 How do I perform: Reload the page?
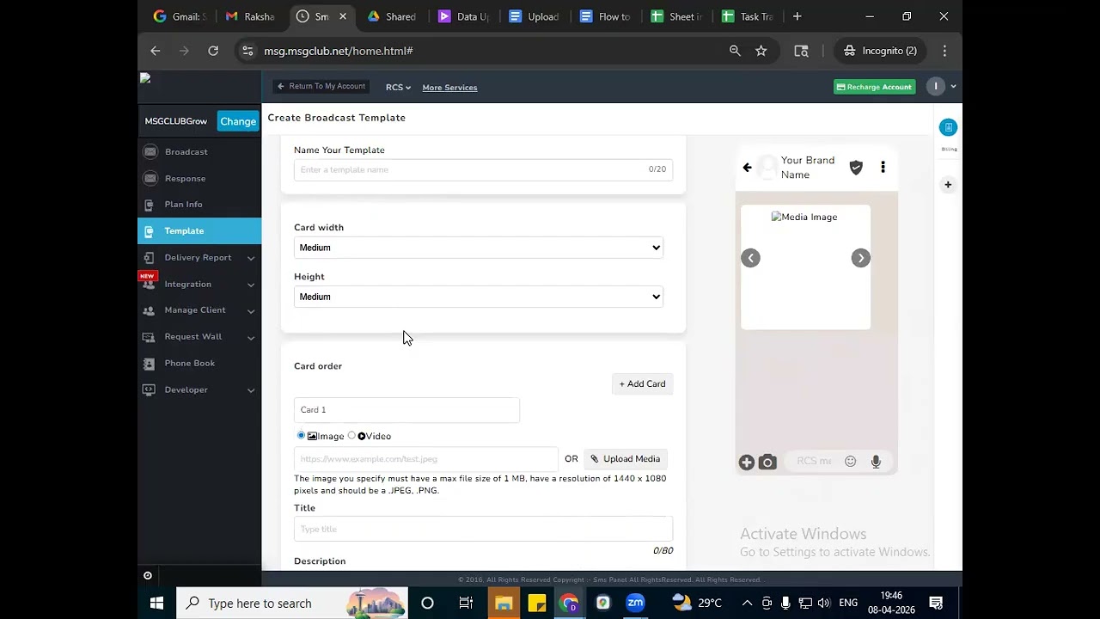[x=213, y=51]
